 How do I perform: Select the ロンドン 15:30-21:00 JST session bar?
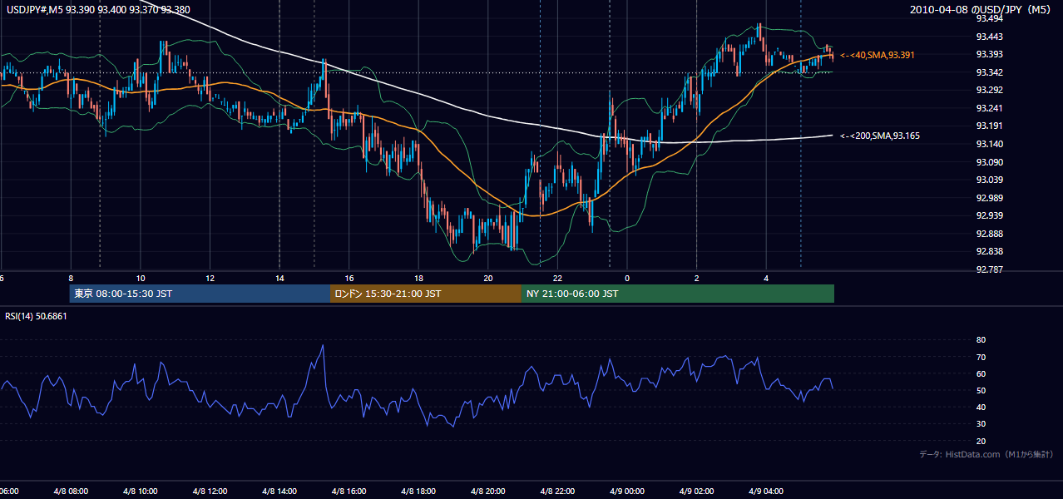point(426,294)
